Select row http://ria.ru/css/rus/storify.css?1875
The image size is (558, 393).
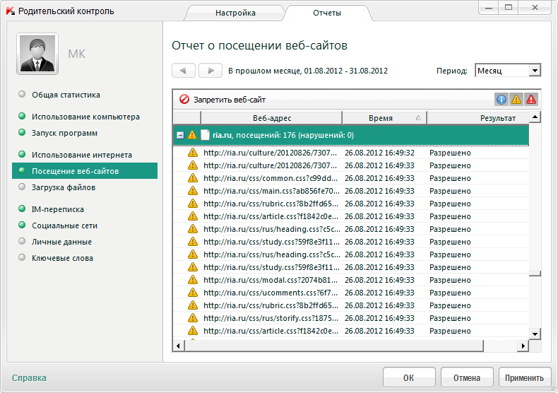point(351,318)
